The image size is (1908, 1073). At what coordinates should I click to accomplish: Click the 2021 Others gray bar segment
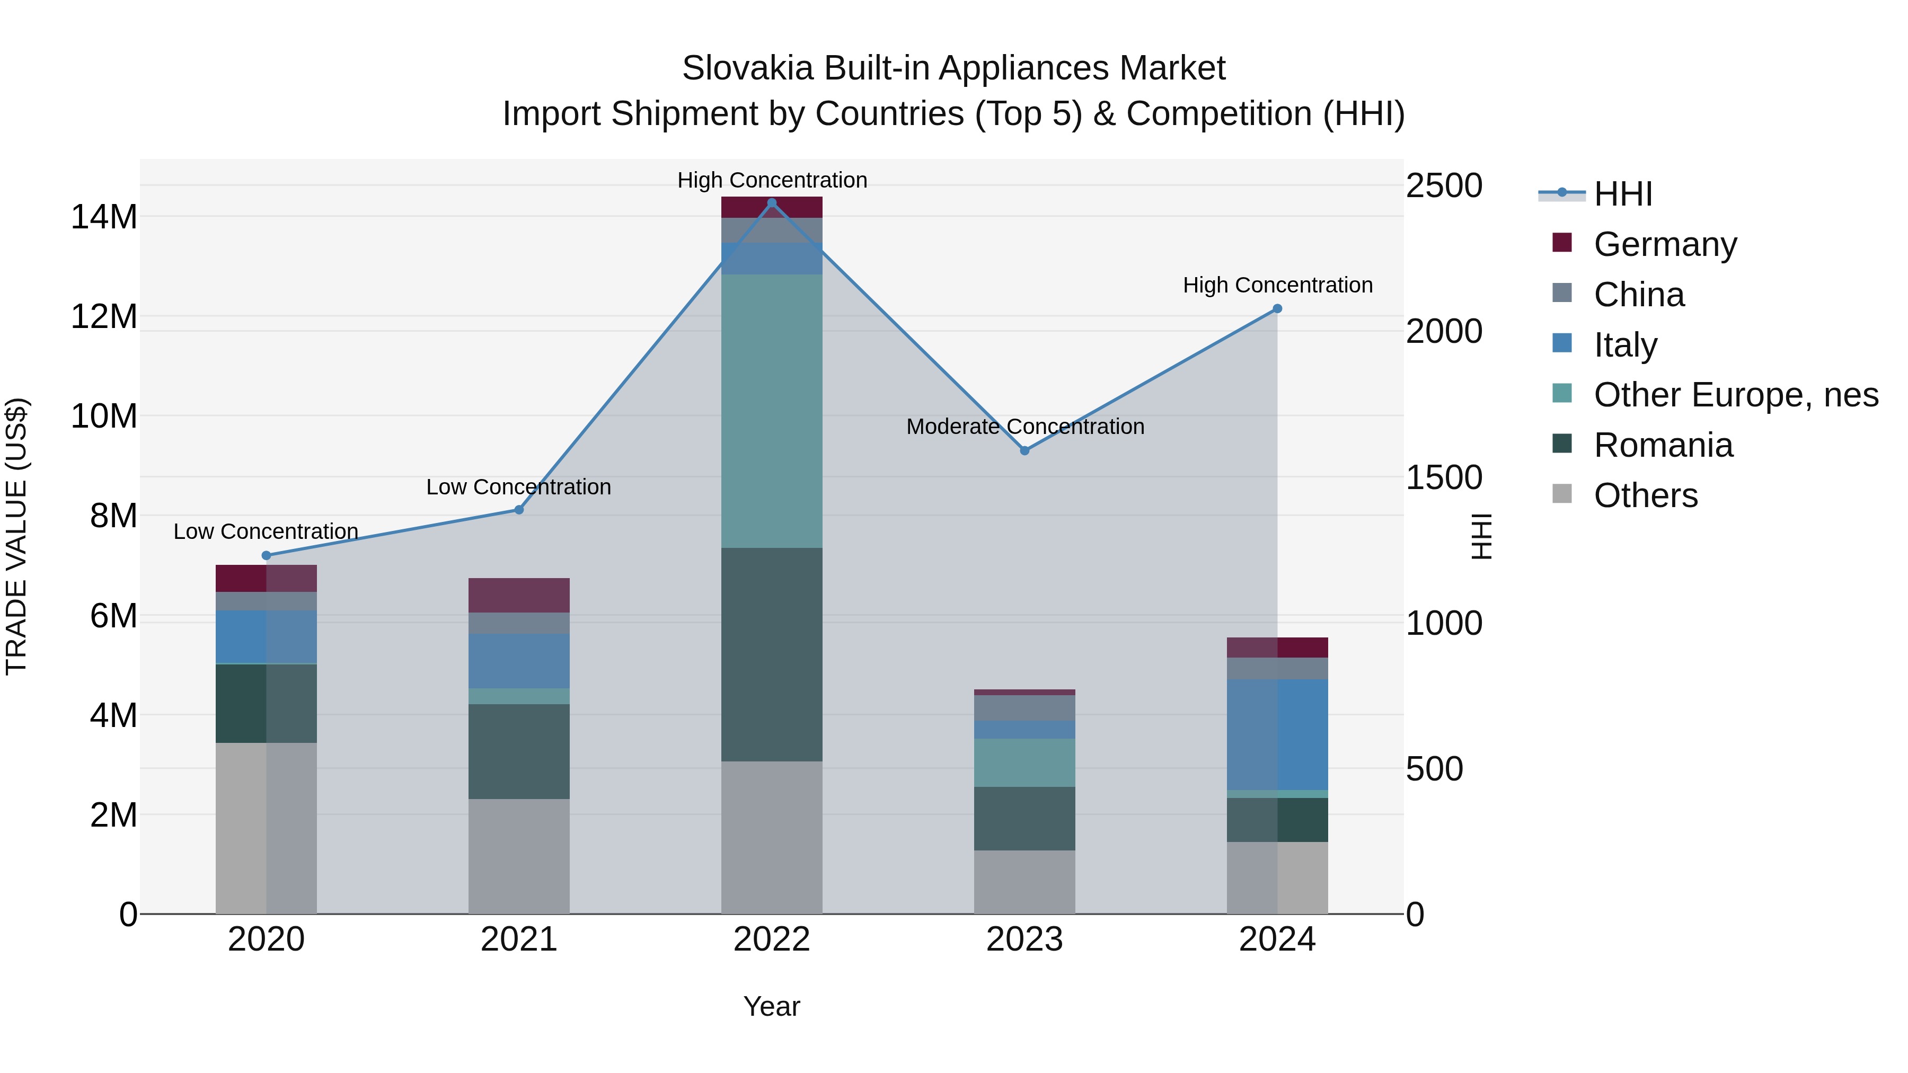click(519, 856)
